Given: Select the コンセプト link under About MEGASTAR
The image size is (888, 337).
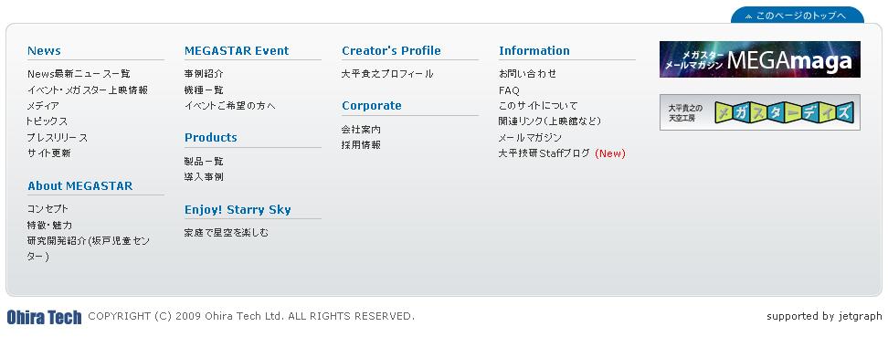Looking at the screenshot, I should click(x=48, y=209).
